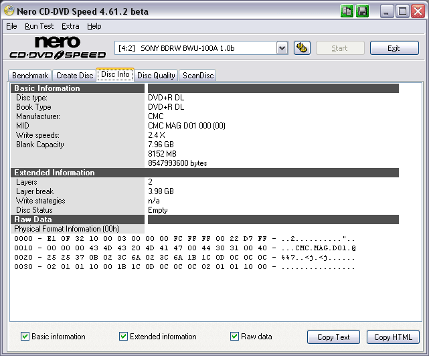Viewport: 429px width, 356px height.
Task: Click the Write strategies value n/a
Action: coord(154,201)
